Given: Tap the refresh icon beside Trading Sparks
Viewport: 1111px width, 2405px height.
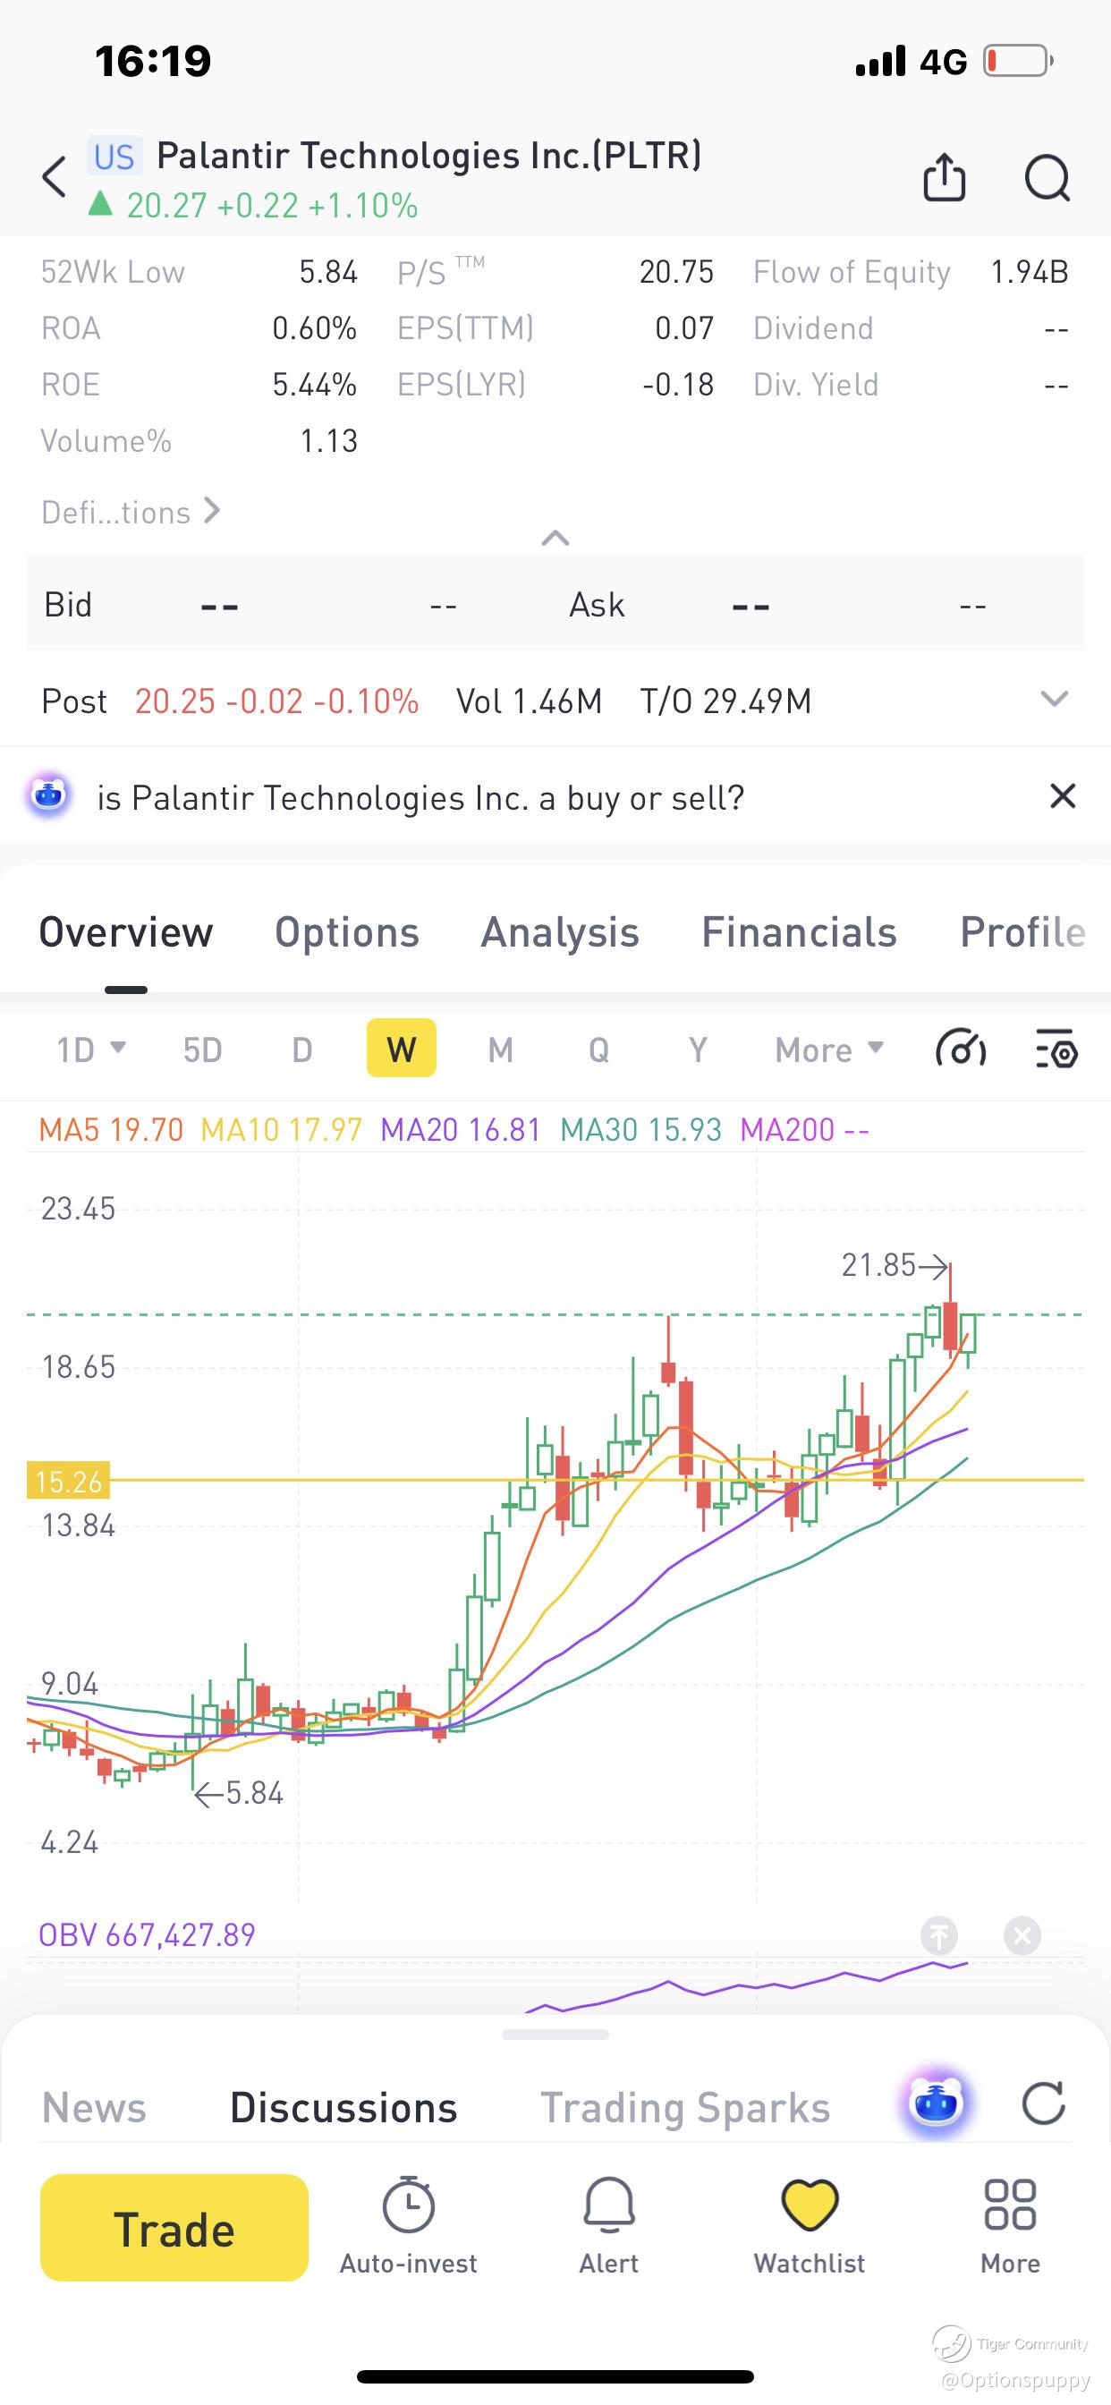Looking at the screenshot, I should (1043, 2104).
